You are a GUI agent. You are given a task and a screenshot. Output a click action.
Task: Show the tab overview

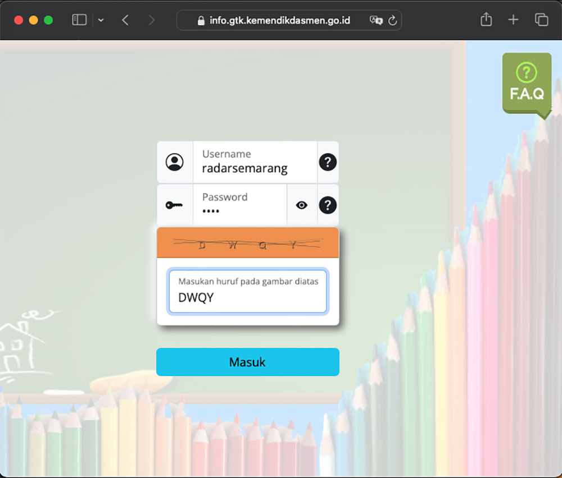click(x=541, y=20)
